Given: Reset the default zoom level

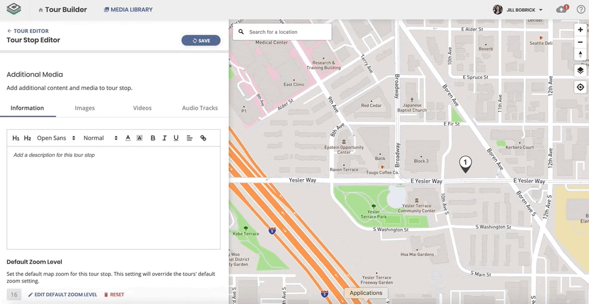Looking at the screenshot, I should click(114, 295).
